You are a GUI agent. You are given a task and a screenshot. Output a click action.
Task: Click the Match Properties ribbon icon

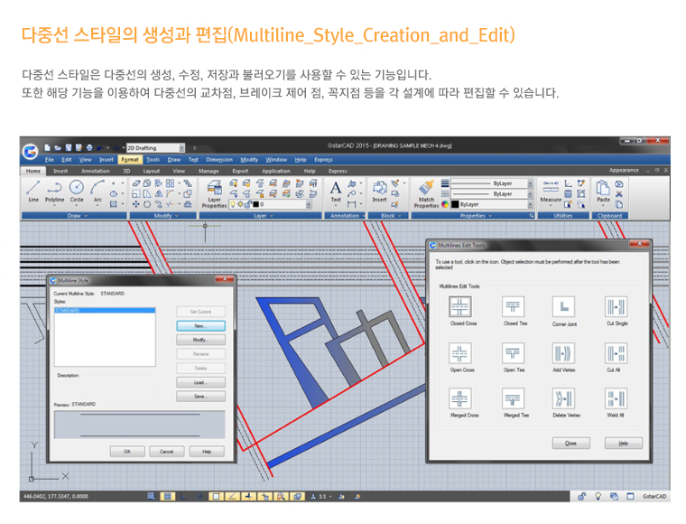pos(426,190)
